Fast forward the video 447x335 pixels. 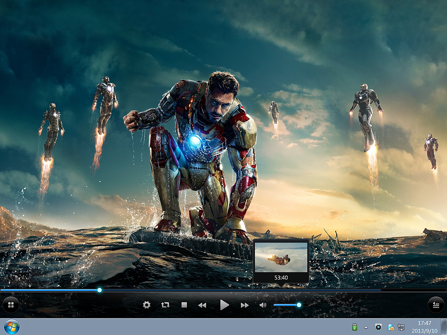point(244,305)
